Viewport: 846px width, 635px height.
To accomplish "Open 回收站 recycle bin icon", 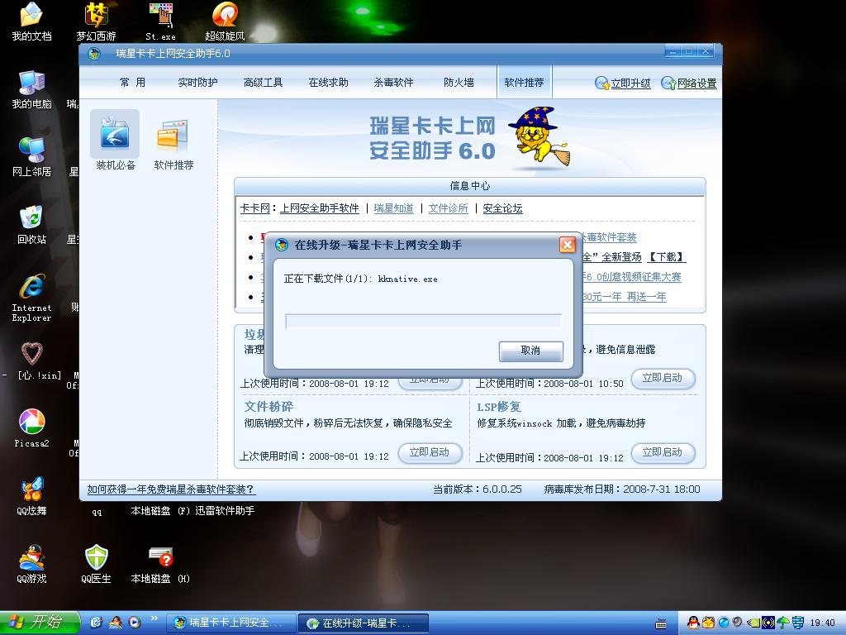I will (31, 225).
